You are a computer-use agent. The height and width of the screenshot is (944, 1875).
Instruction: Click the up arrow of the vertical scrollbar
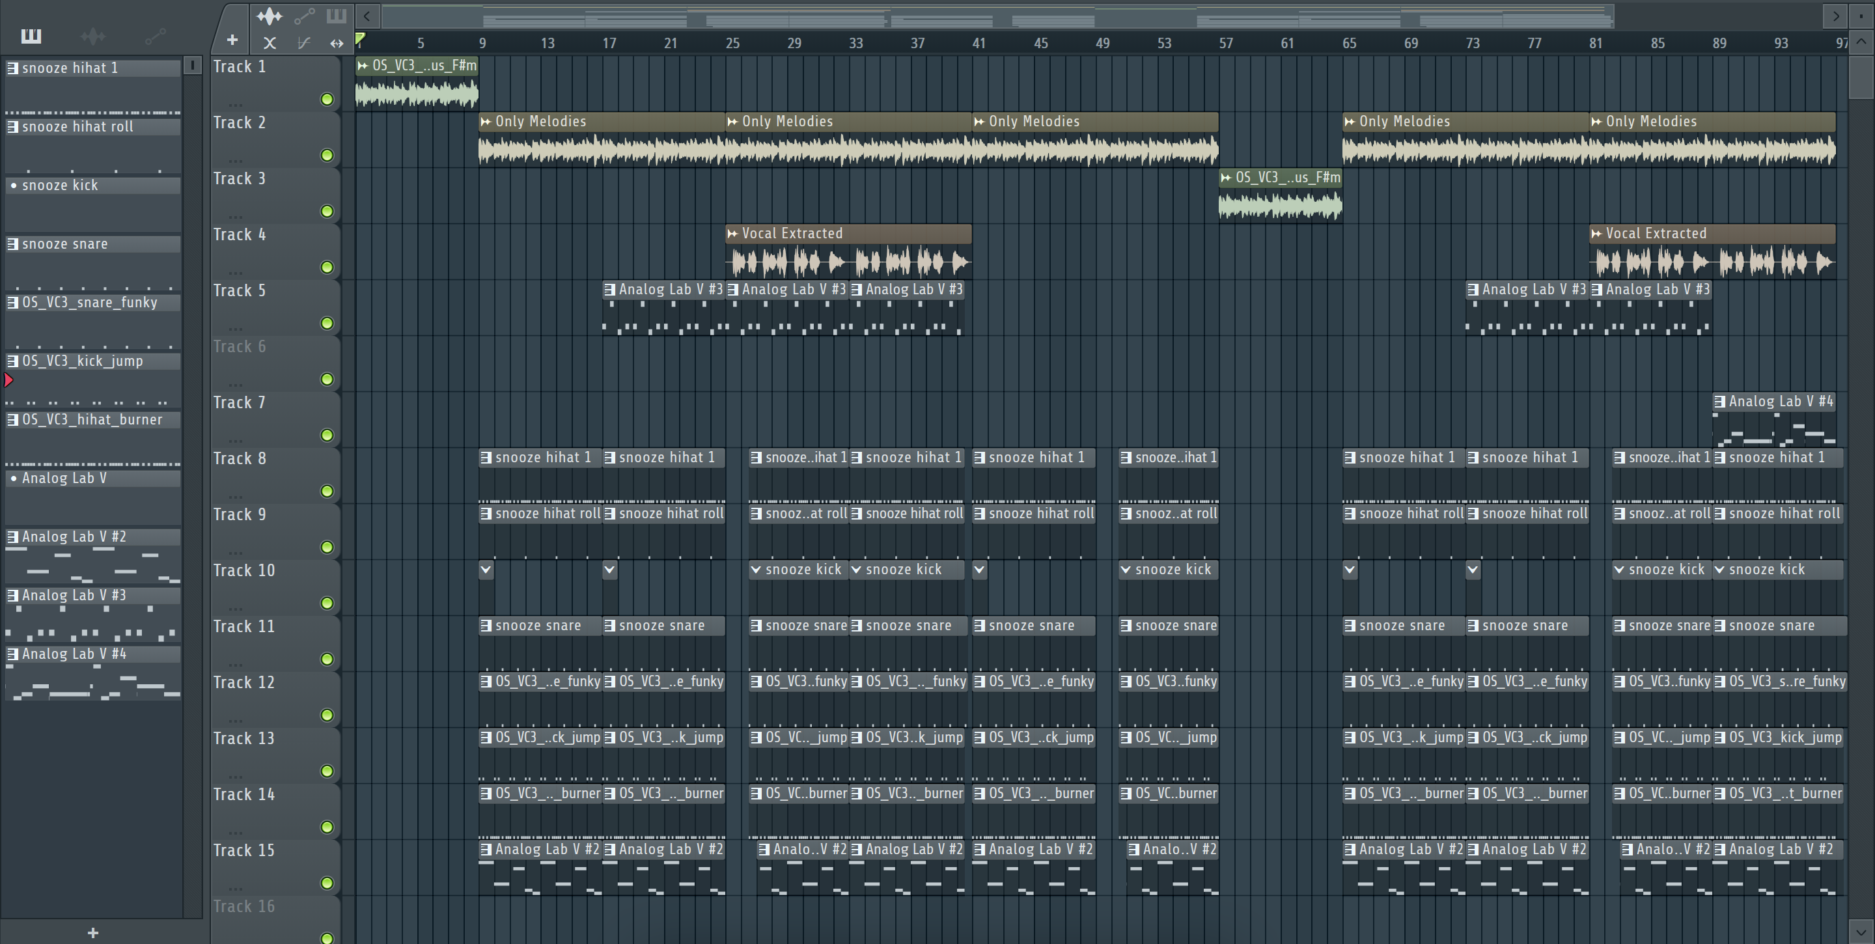tap(1861, 42)
